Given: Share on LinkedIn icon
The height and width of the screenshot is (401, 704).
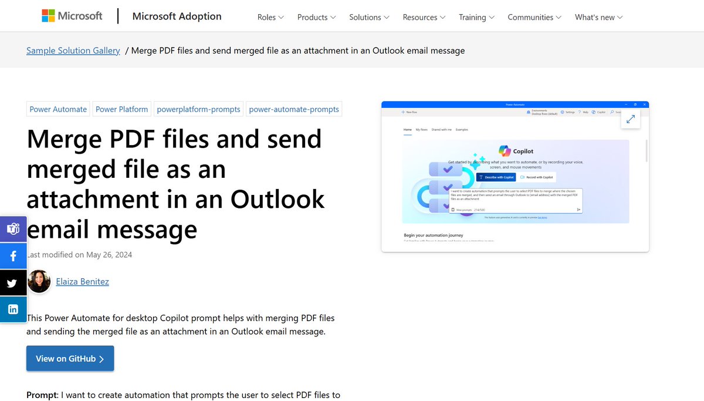Looking at the screenshot, I should pos(13,309).
